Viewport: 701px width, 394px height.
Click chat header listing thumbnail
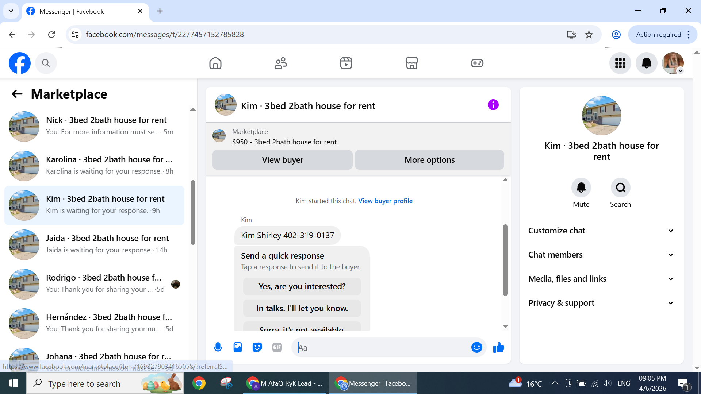click(226, 105)
